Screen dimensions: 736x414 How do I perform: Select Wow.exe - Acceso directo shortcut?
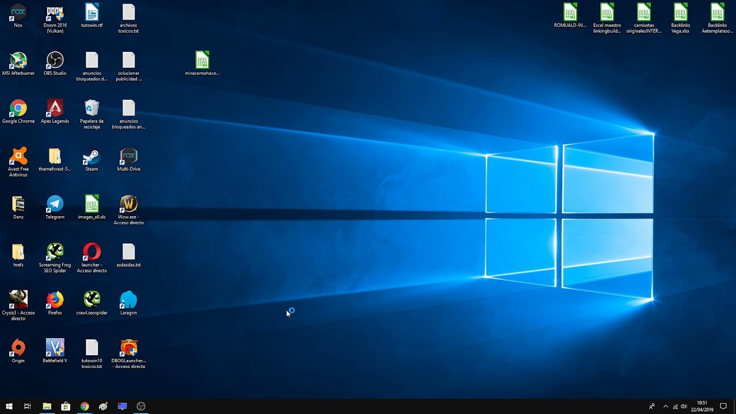point(129,210)
